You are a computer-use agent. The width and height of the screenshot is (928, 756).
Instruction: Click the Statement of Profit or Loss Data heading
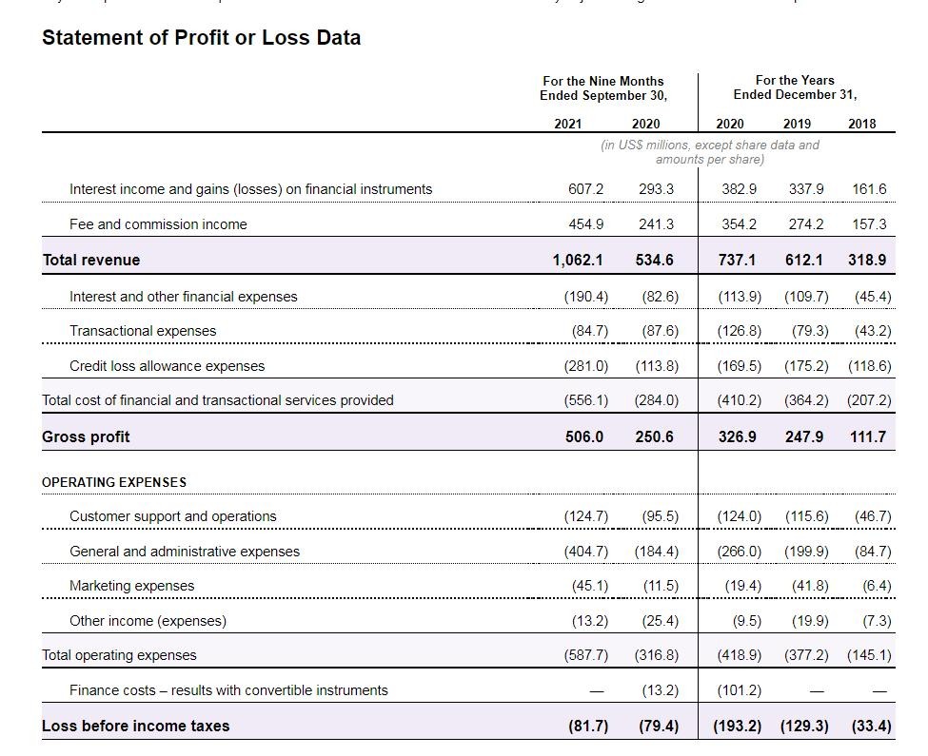[201, 38]
